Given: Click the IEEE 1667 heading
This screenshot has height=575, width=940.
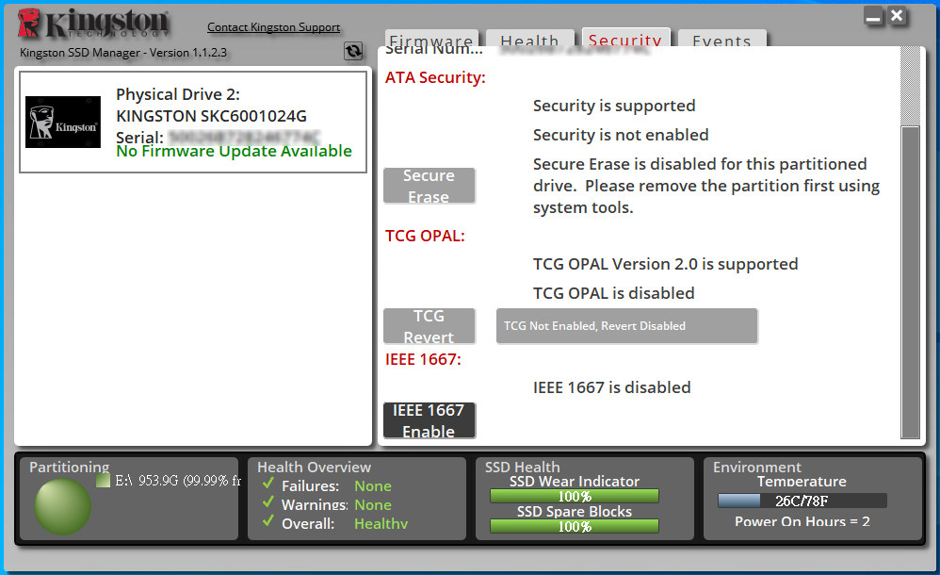Looking at the screenshot, I should (x=423, y=359).
